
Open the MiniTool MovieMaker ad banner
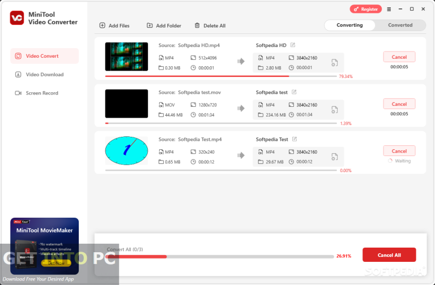tap(44, 246)
